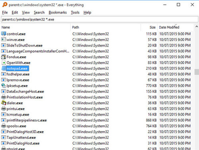Select the TapiUnattend.exe file name
199x150 pixels.
click(x=21, y=138)
